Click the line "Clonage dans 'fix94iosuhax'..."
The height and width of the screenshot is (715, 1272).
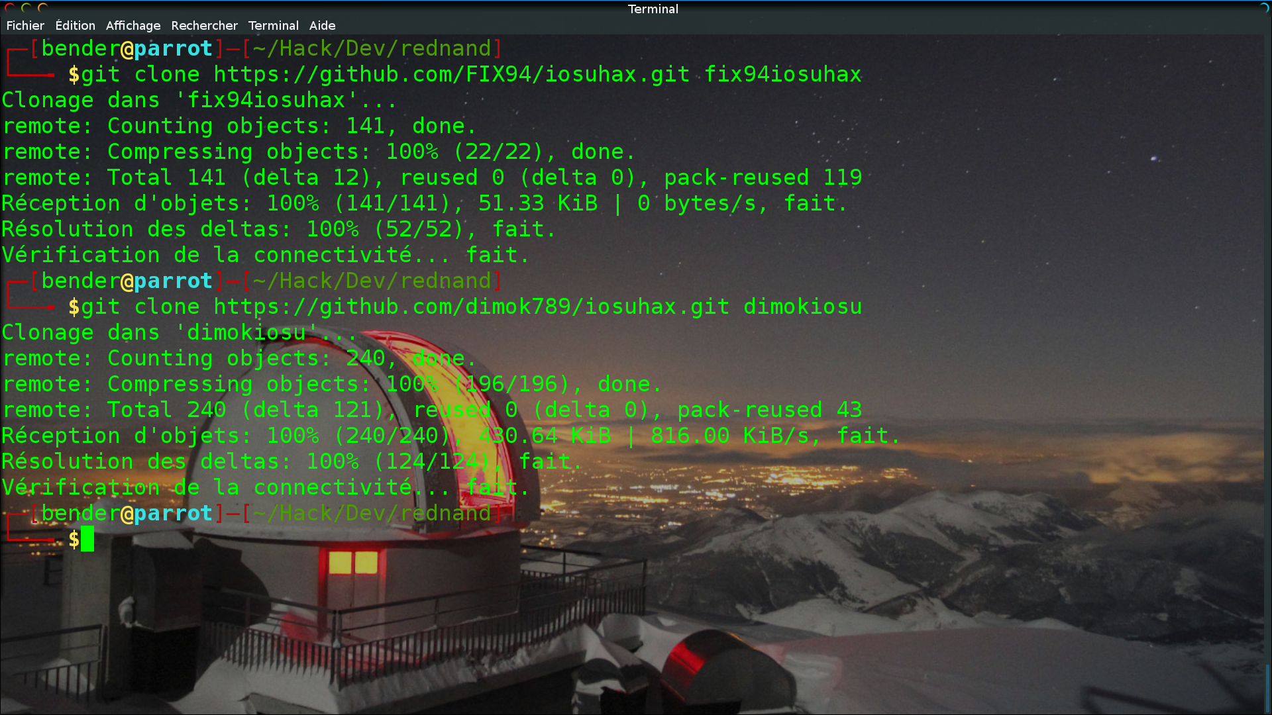coord(199,100)
